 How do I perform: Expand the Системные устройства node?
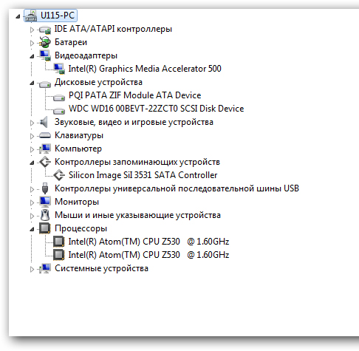pyautogui.click(x=32, y=269)
